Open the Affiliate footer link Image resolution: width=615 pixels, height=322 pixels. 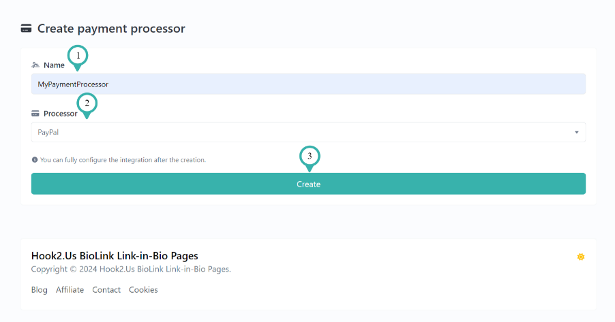point(70,290)
